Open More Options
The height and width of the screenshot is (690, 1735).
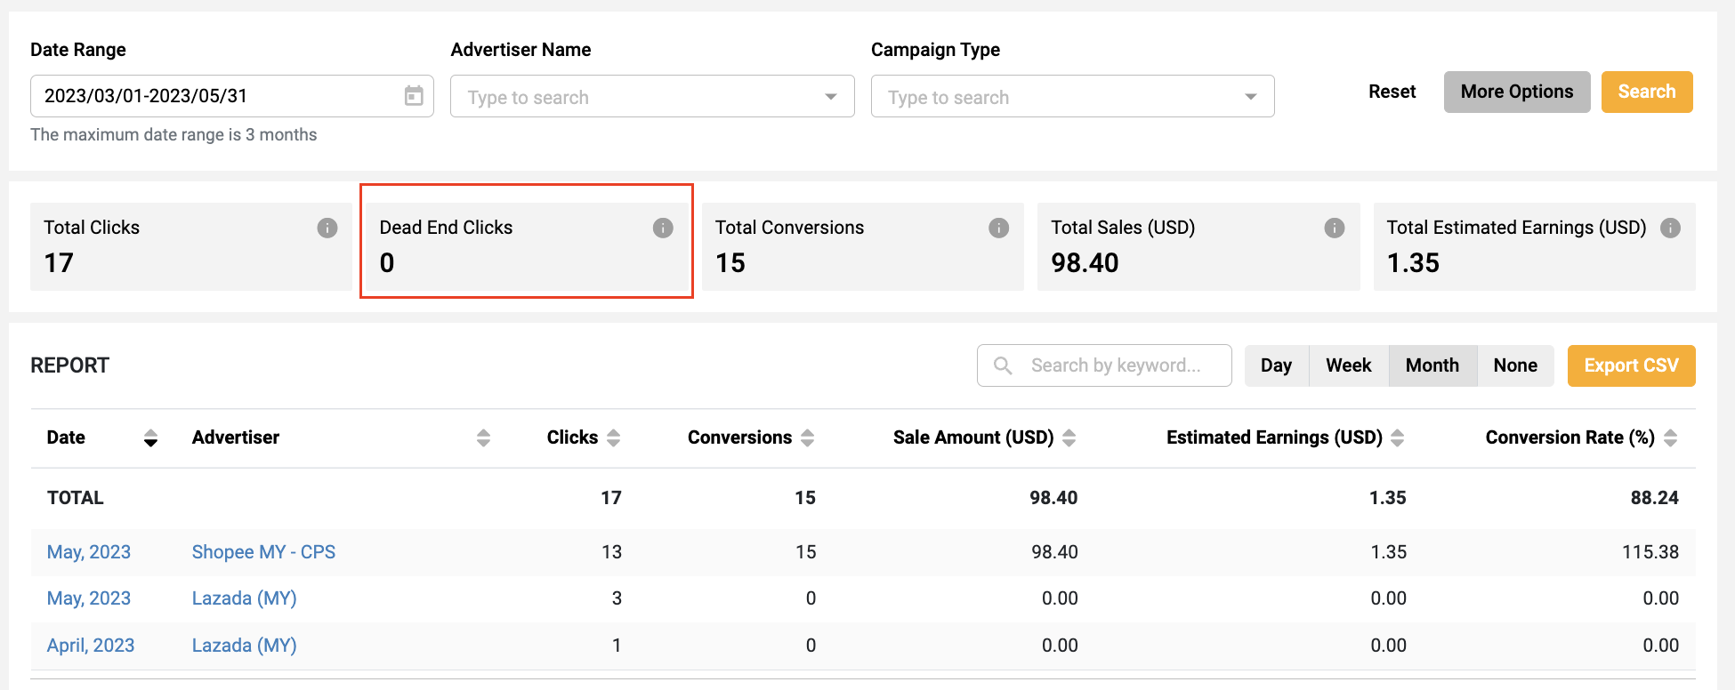(x=1517, y=92)
